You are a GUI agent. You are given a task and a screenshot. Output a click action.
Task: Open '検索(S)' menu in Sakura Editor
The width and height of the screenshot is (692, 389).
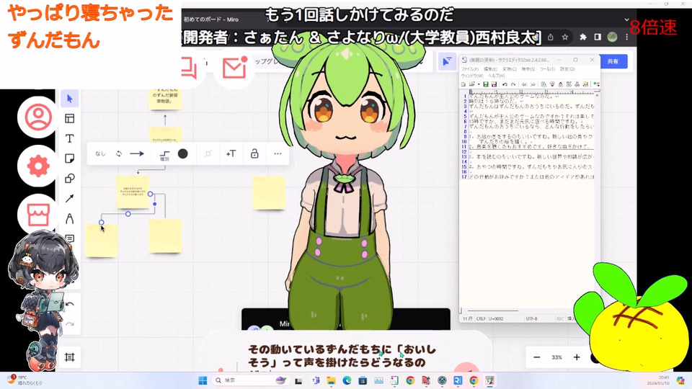528,69
